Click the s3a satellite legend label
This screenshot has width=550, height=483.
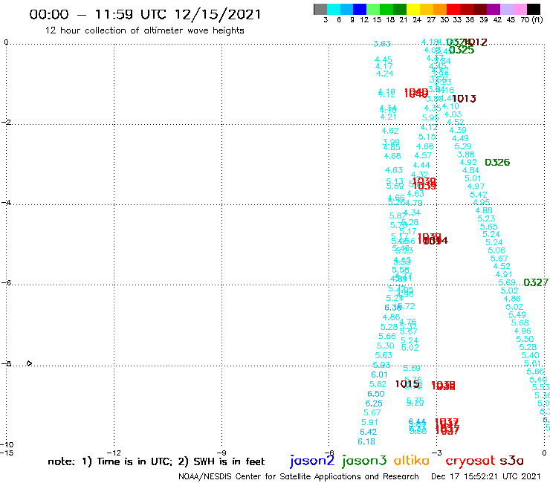tap(511, 461)
